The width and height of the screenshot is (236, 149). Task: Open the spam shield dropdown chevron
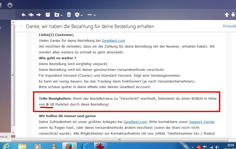coord(82,15)
